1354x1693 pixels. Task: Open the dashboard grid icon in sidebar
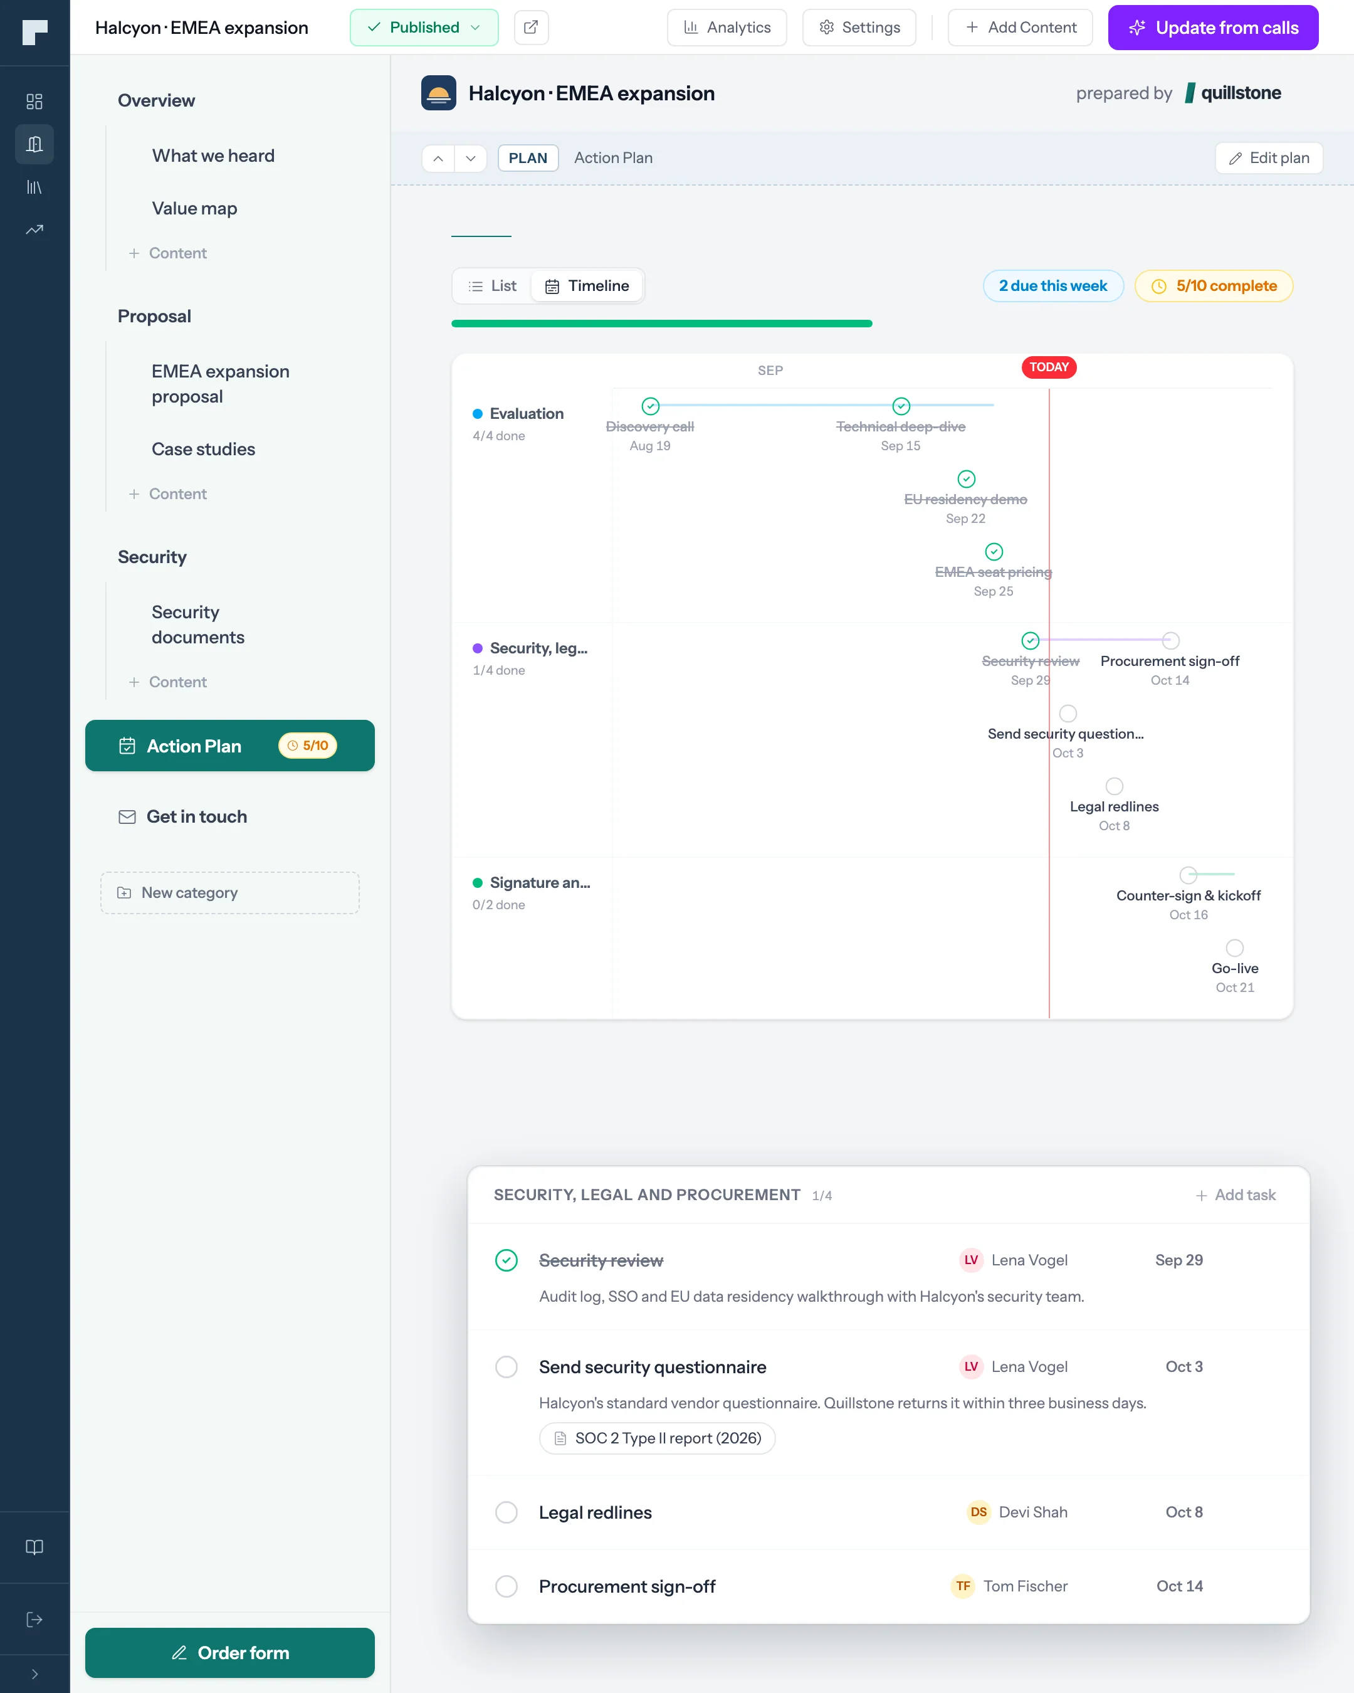(x=34, y=102)
